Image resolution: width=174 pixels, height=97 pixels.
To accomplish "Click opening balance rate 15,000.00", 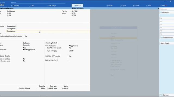I will pos(50,88).
